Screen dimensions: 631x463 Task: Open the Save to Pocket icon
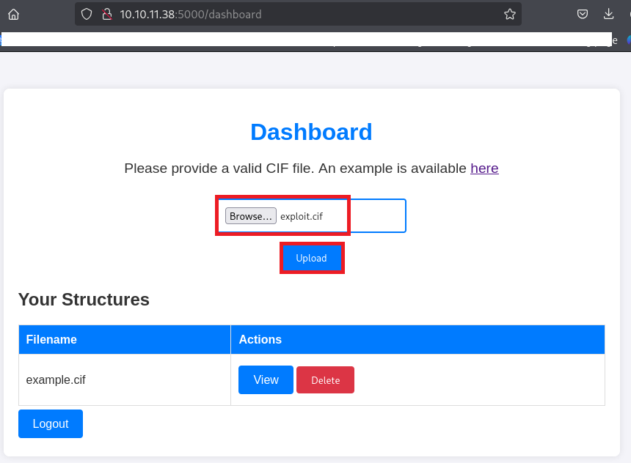pyautogui.click(x=582, y=14)
